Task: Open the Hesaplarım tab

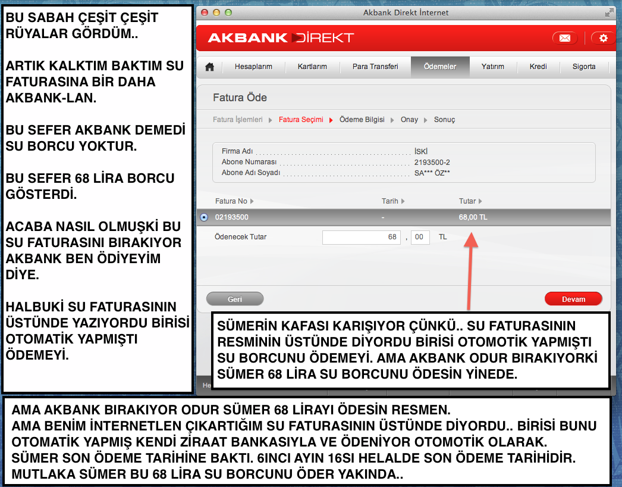Action: (x=253, y=67)
